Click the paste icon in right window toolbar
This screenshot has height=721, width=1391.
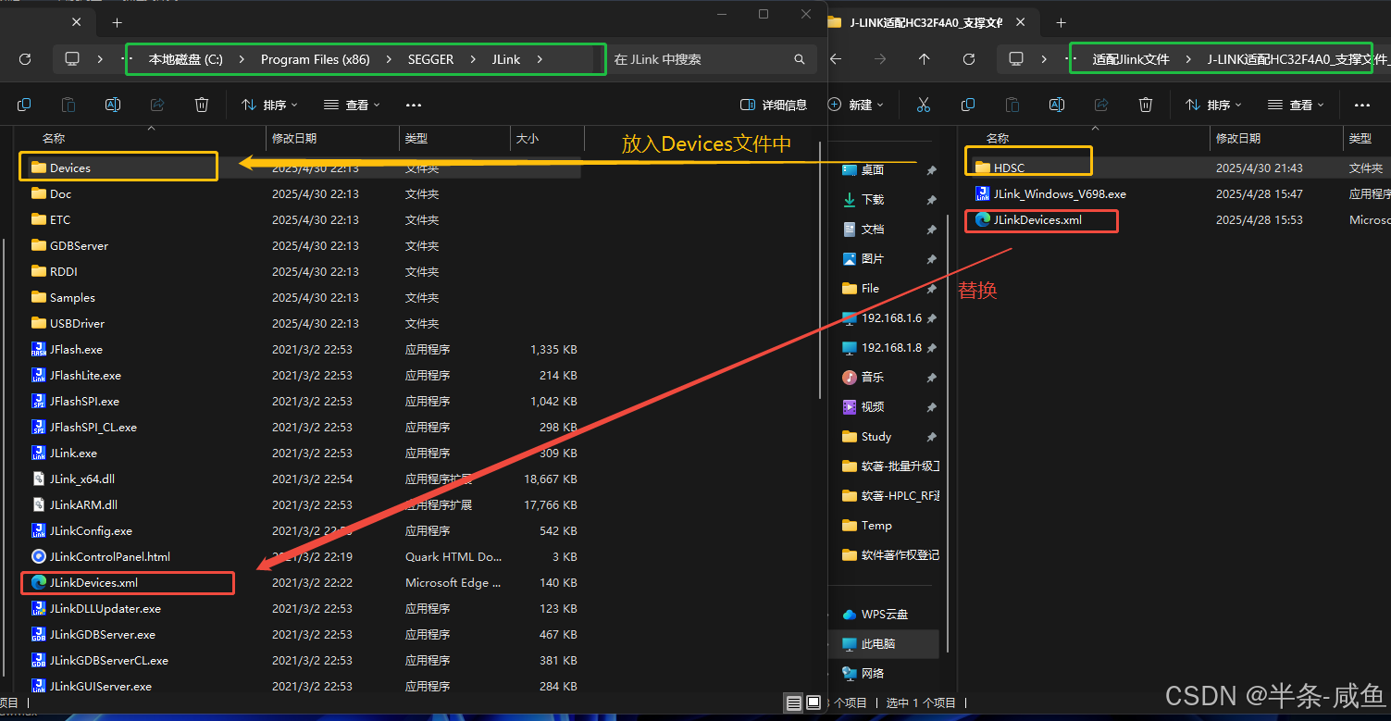click(x=1012, y=105)
